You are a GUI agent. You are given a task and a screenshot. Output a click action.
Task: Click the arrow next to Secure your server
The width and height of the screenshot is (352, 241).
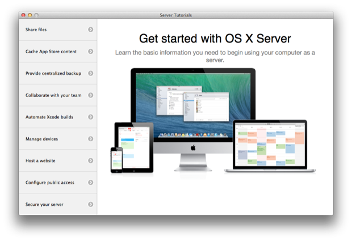pyautogui.click(x=90, y=204)
